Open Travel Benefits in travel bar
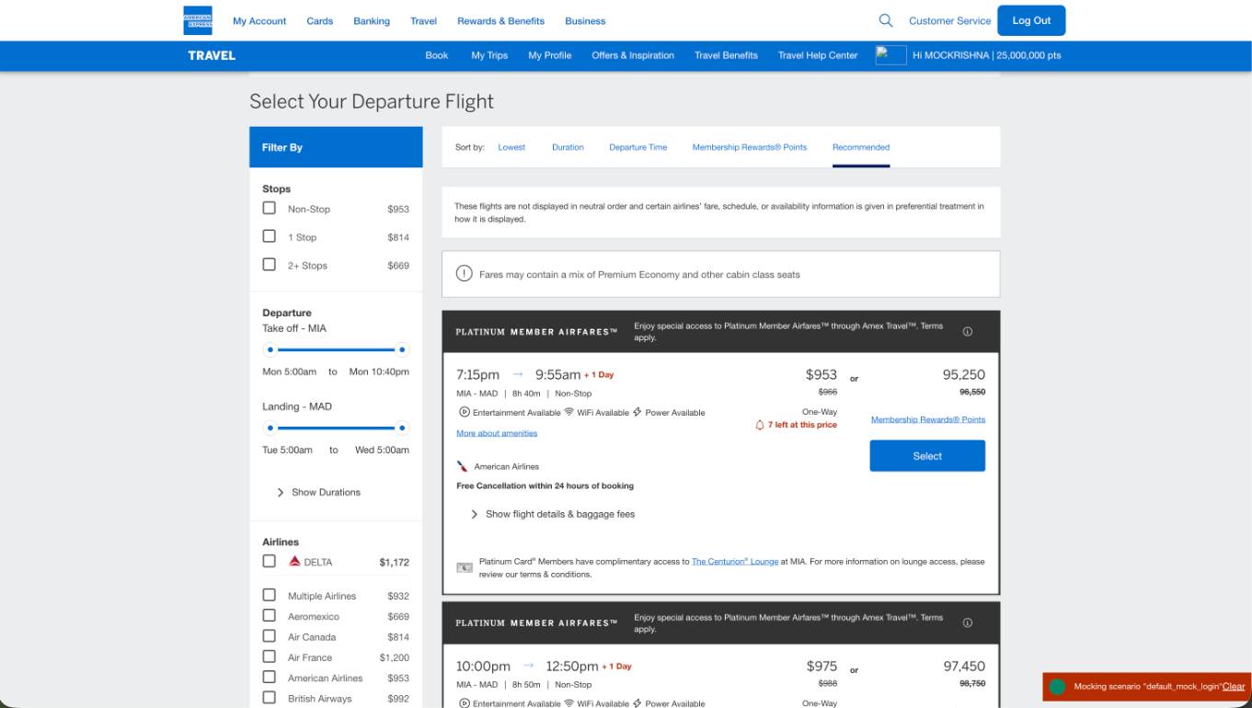The width and height of the screenshot is (1252, 708). point(726,55)
